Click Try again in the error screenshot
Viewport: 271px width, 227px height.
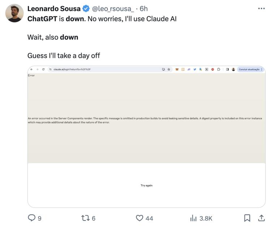click(146, 185)
